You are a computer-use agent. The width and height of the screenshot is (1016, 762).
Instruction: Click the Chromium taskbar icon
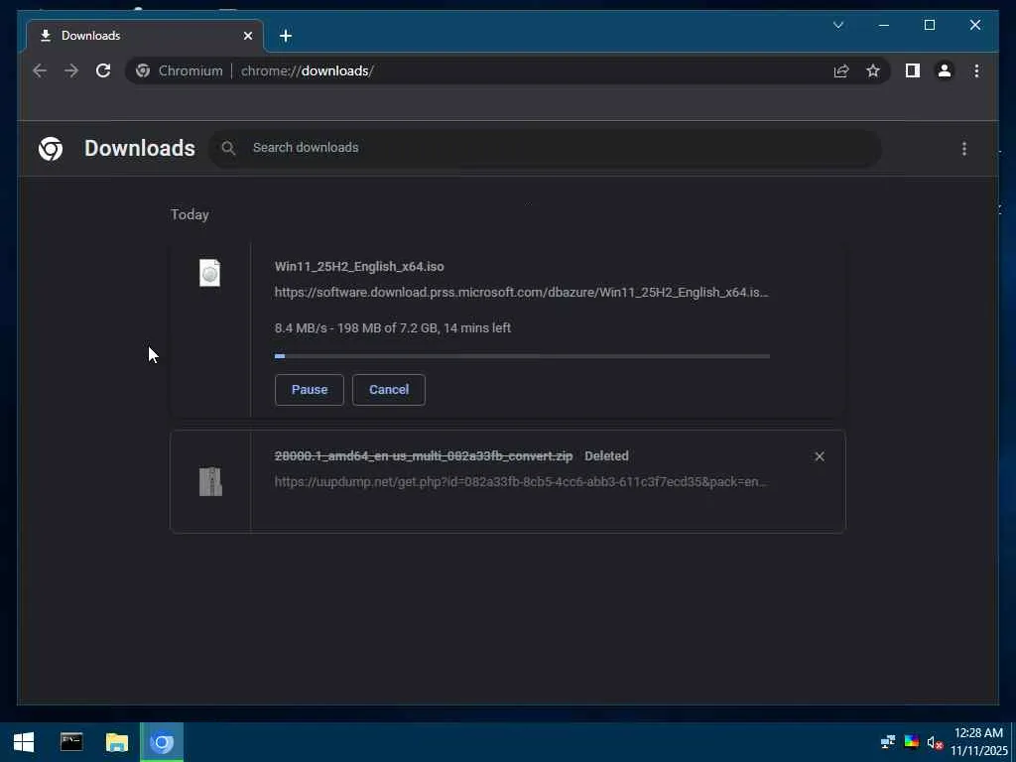(x=162, y=742)
